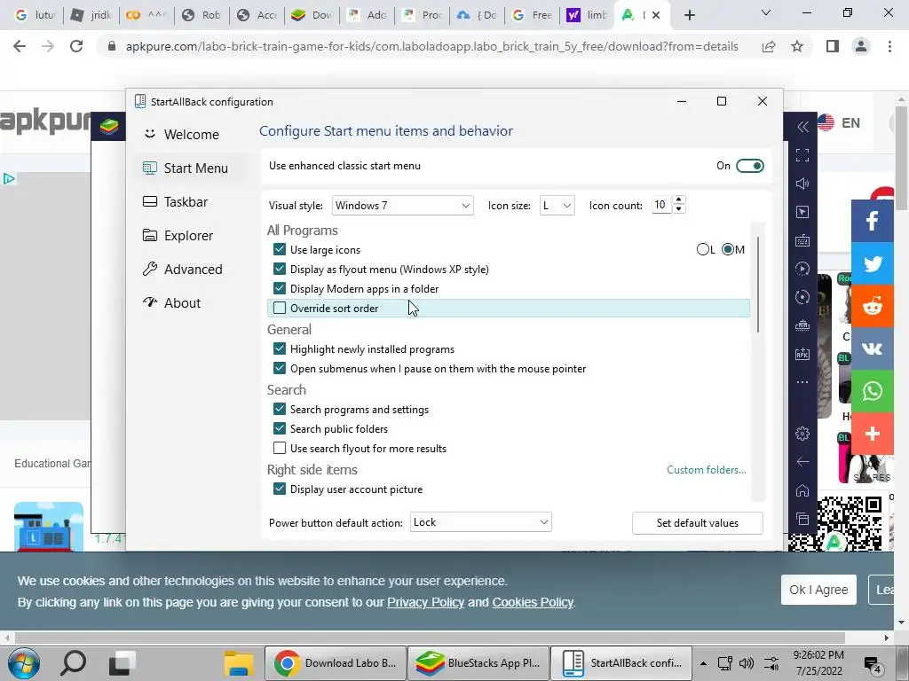Toggle Open submenus on mouse pause
The height and width of the screenshot is (681, 909).
pos(280,368)
